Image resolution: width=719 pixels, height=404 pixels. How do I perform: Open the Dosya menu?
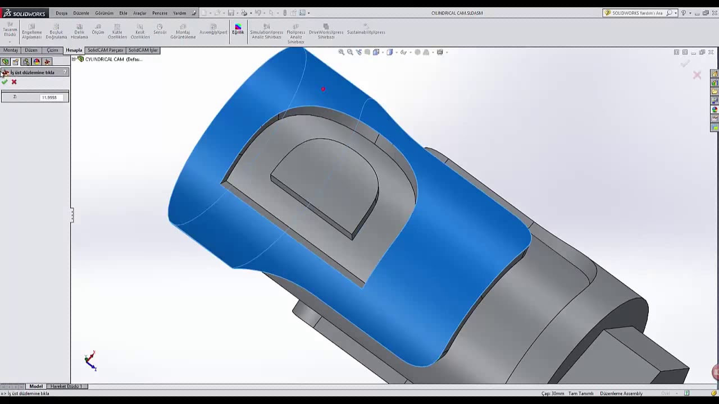[x=61, y=13]
